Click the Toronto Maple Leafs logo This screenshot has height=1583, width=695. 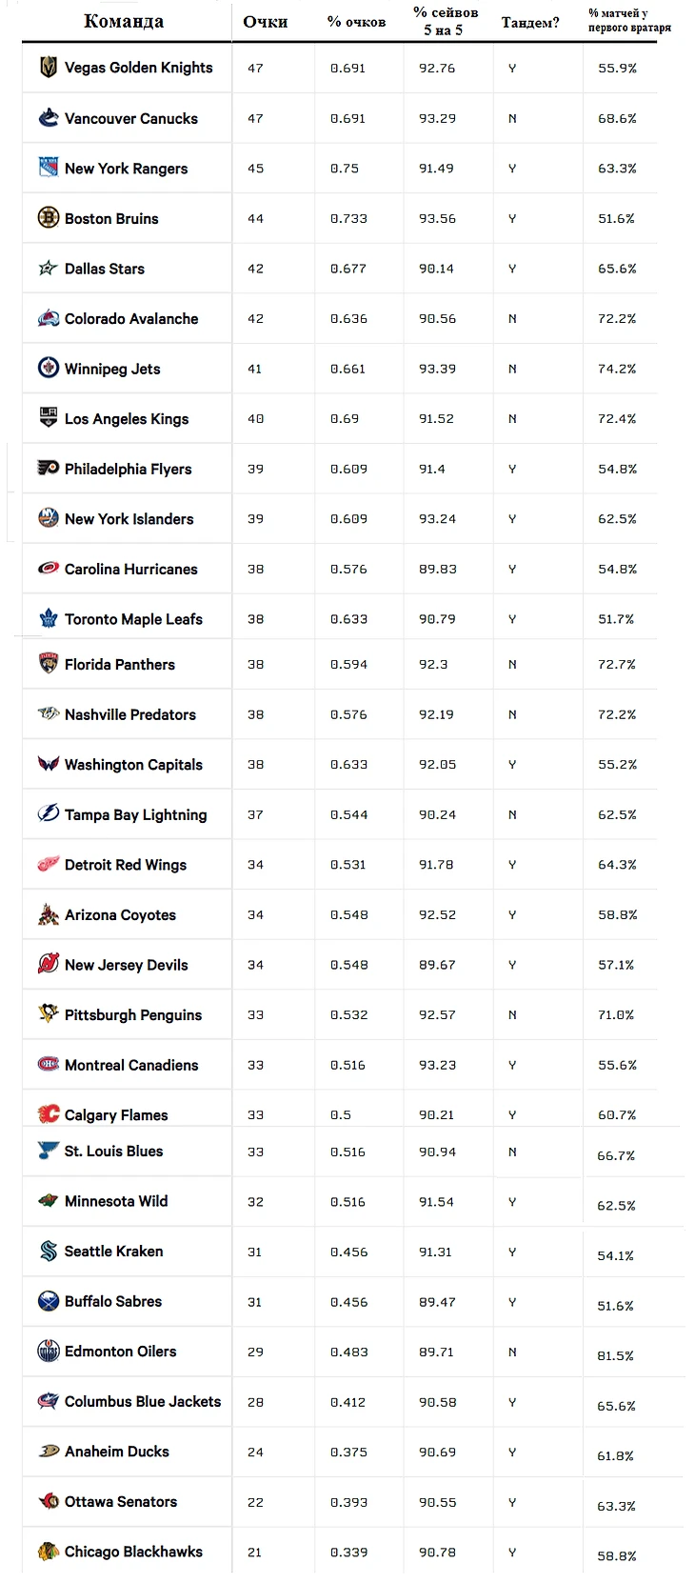click(x=49, y=618)
